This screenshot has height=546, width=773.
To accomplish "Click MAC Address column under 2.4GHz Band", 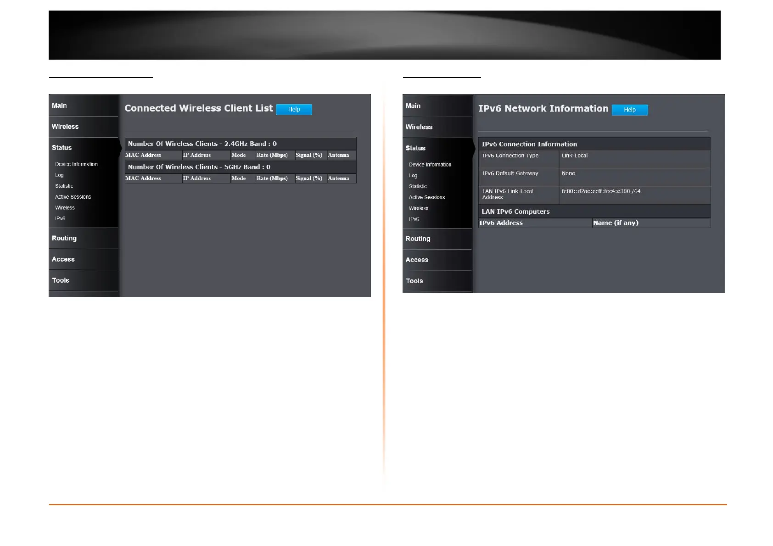I will tap(153, 155).
